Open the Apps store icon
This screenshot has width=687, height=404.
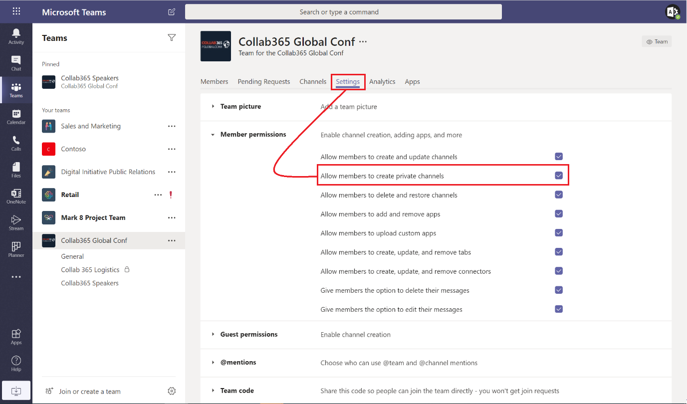pos(16,337)
